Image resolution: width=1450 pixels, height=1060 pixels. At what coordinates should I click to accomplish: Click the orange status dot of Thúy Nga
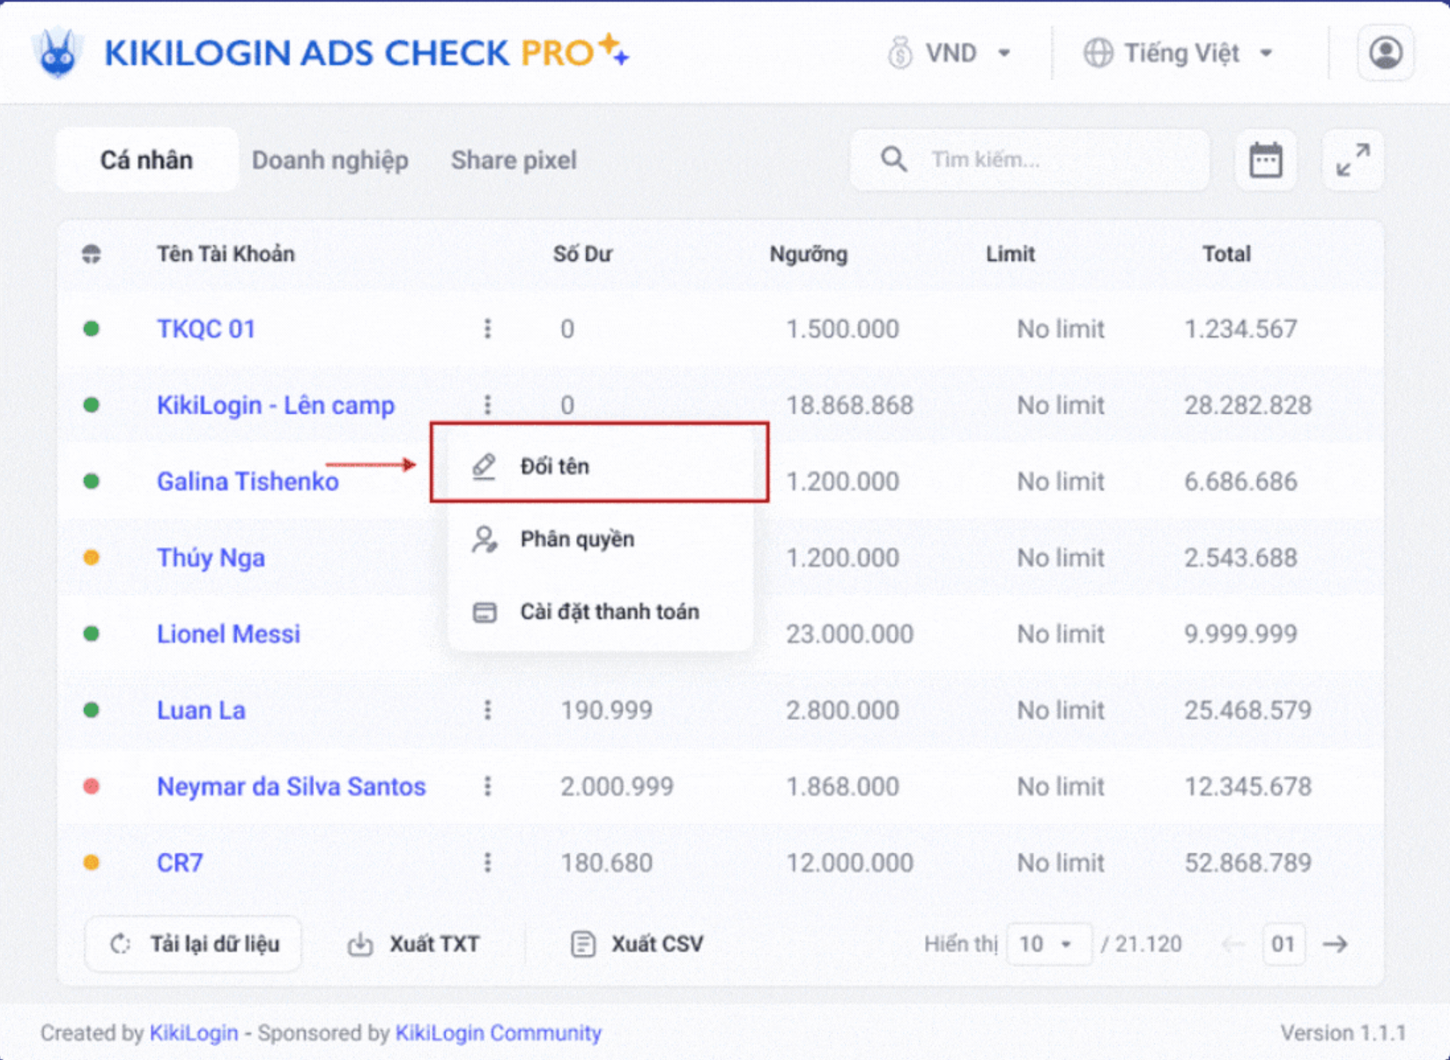coord(92,558)
